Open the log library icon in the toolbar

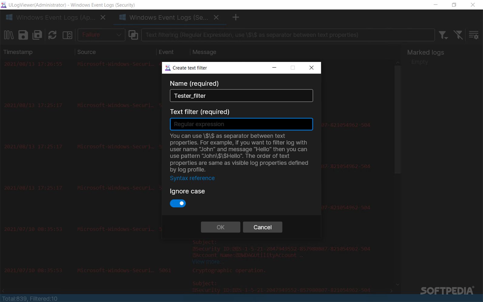coord(9,35)
